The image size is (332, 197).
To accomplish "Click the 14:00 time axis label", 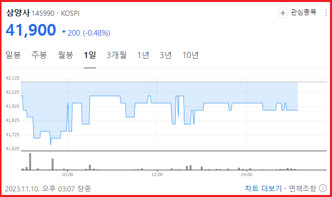I will click(x=247, y=175).
